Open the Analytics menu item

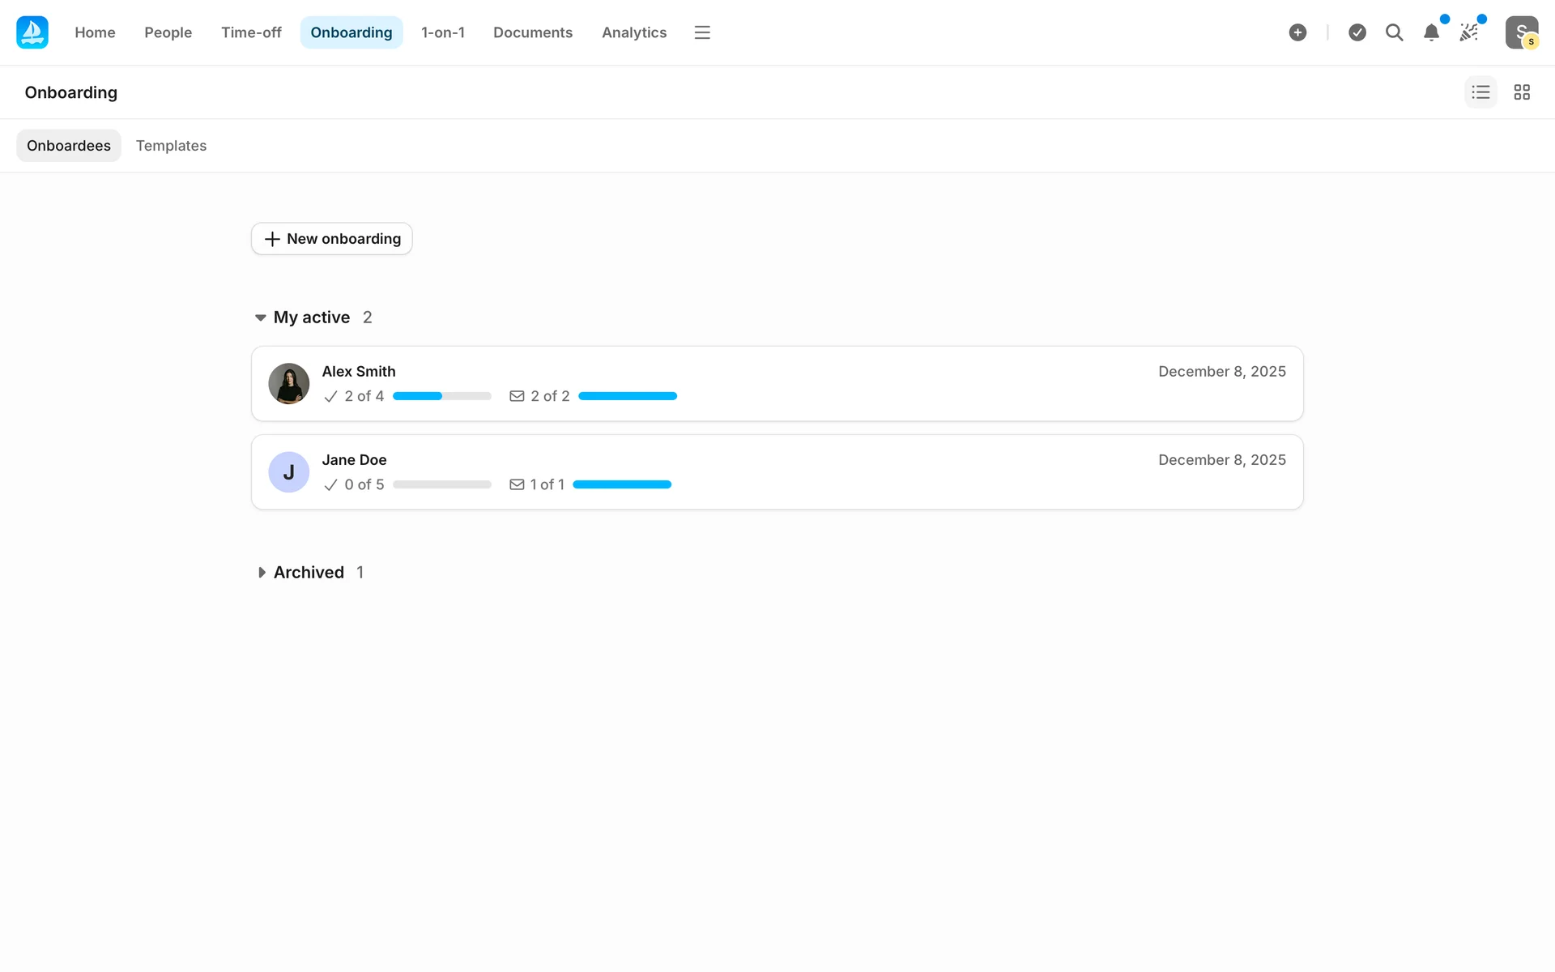pyautogui.click(x=633, y=32)
